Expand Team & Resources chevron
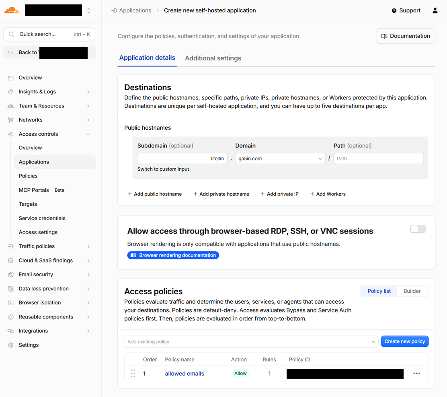Screen dimensions: 447x397 [x=88, y=106]
